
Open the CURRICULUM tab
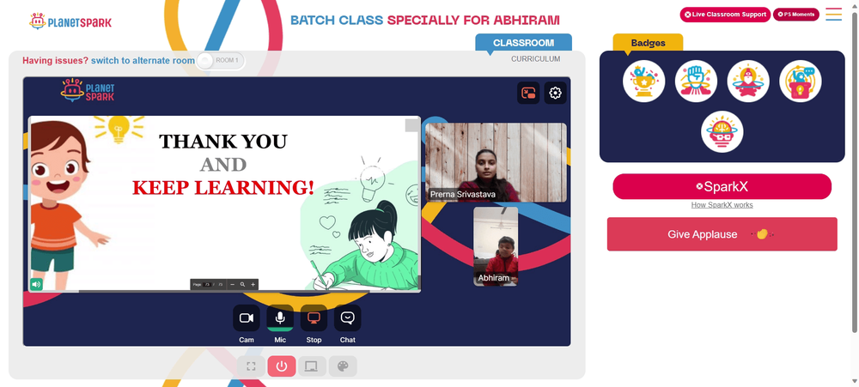535,59
